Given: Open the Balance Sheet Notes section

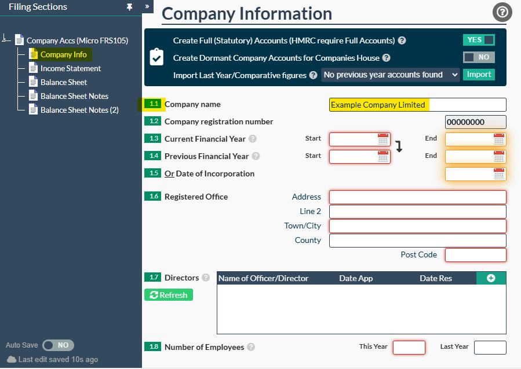Looking at the screenshot, I should tap(74, 96).
